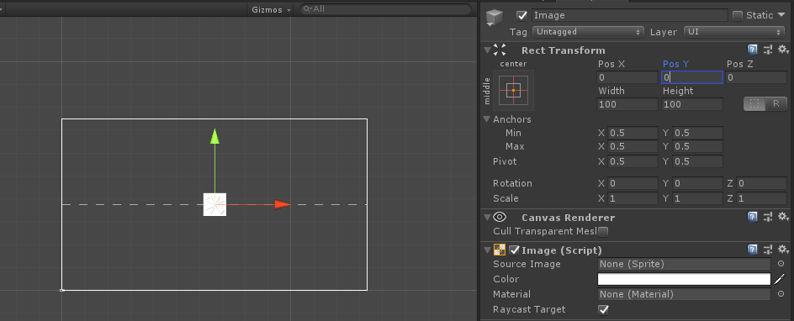Click the Canvas Renderer eye icon
794x321 pixels.
click(x=500, y=218)
